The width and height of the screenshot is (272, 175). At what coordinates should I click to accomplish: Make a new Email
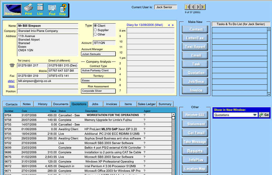tap(195, 55)
